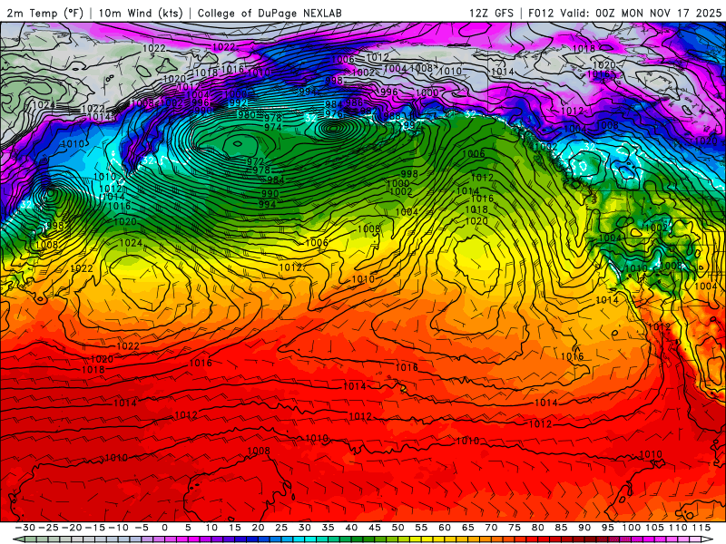Click '85' on the temperature scale

pos(561,528)
